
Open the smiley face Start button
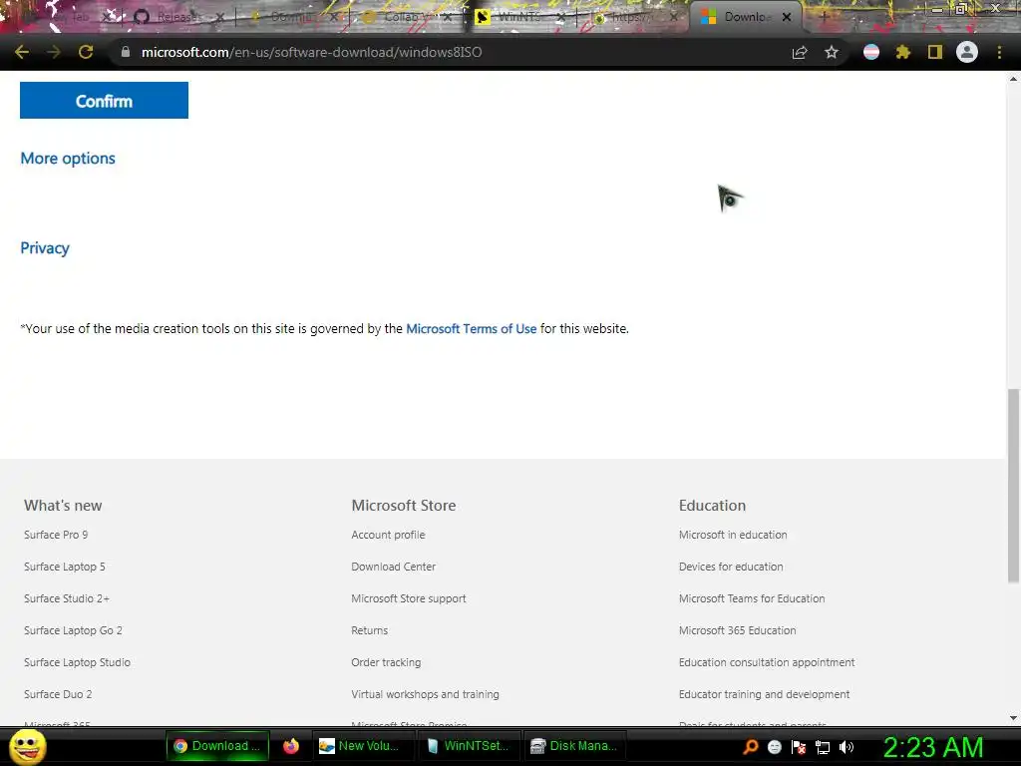pyautogui.click(x=28, y=746)
